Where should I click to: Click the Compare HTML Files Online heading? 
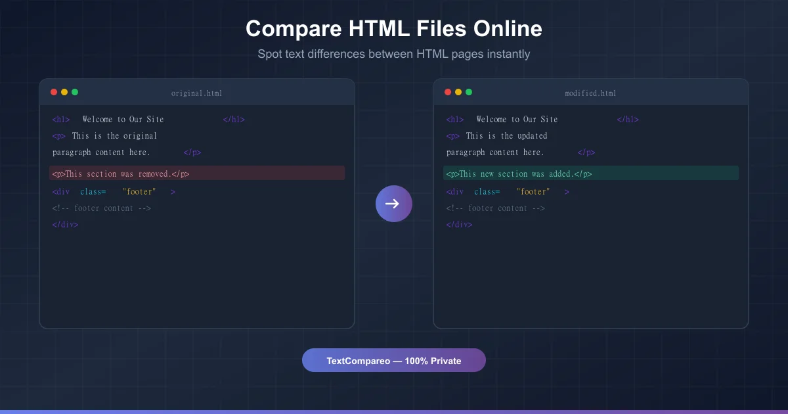394,29
